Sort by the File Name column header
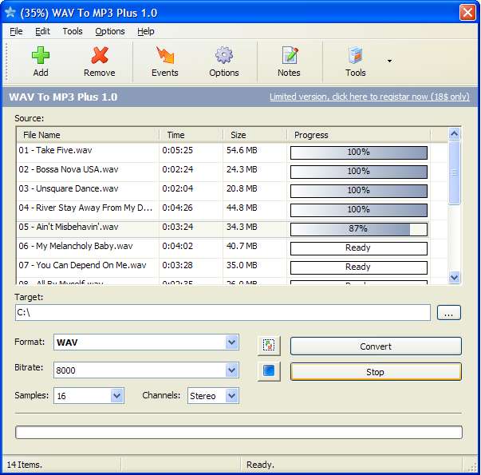Image resolution: width=481 pixels, height=475 pixels. coord(88,135)
